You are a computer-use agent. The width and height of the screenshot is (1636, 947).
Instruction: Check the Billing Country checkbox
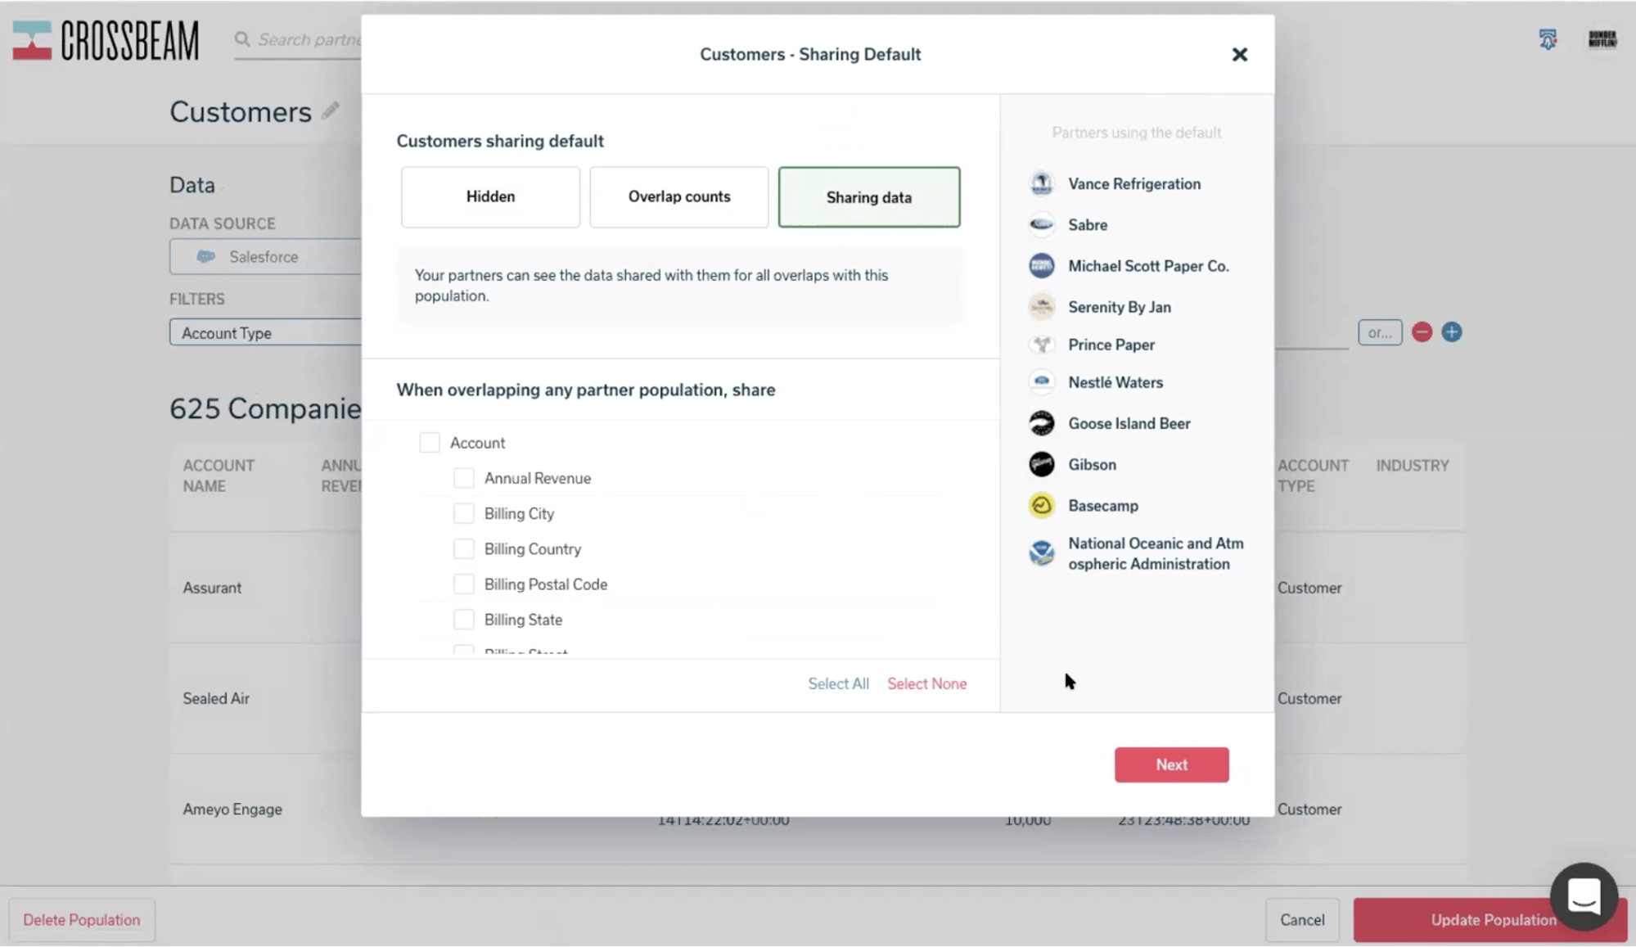pyautogui.click(x=463, y=548)
